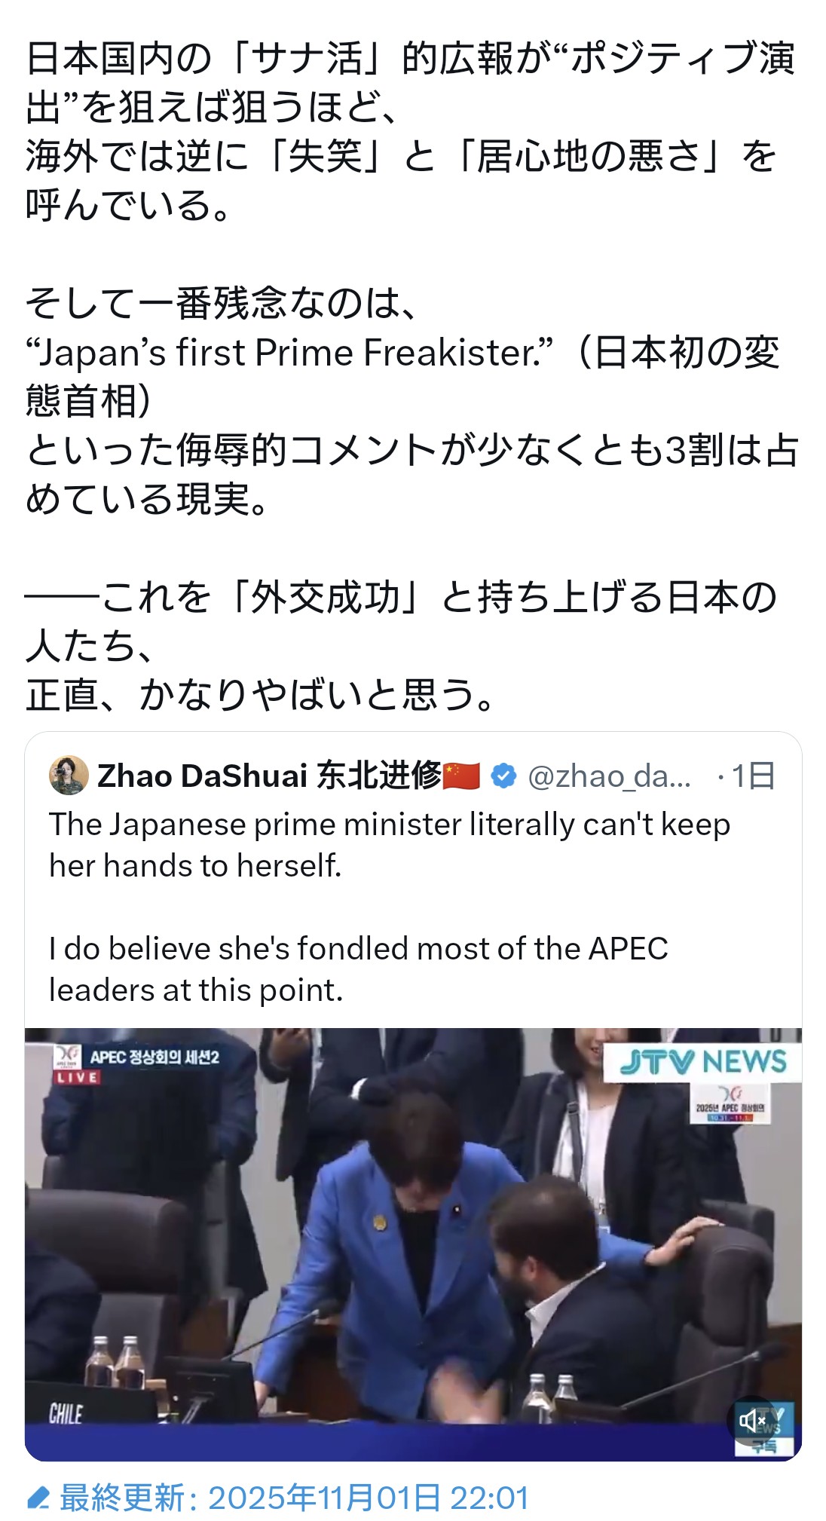The width and height of the screenshot is (826, 1521).
Task: Tap the CHILE placard in the video
Action: tap(66, 1414)
